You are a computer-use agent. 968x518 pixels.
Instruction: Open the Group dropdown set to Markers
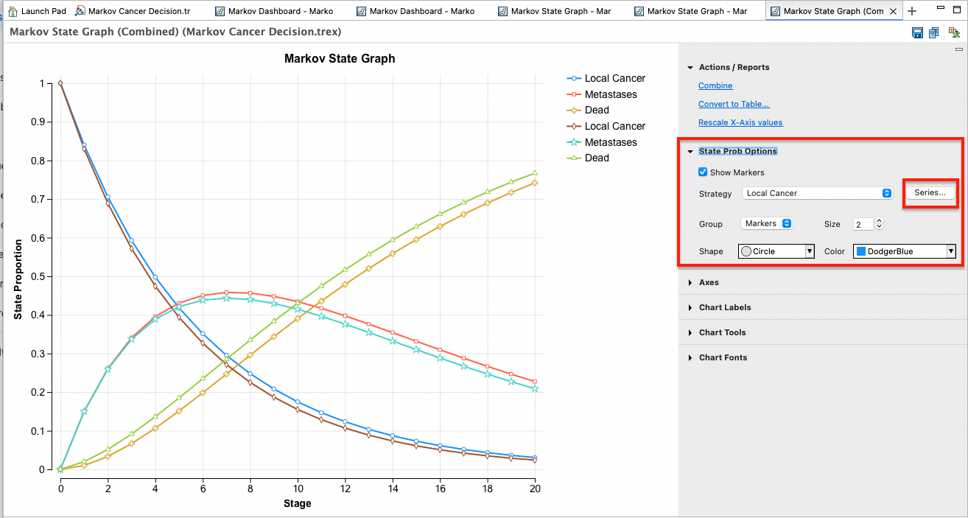(766, 223)
